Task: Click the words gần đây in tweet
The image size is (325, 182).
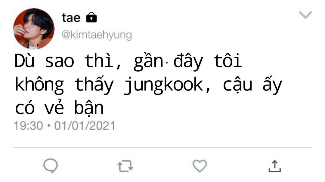Action: (x=168, y=62)
